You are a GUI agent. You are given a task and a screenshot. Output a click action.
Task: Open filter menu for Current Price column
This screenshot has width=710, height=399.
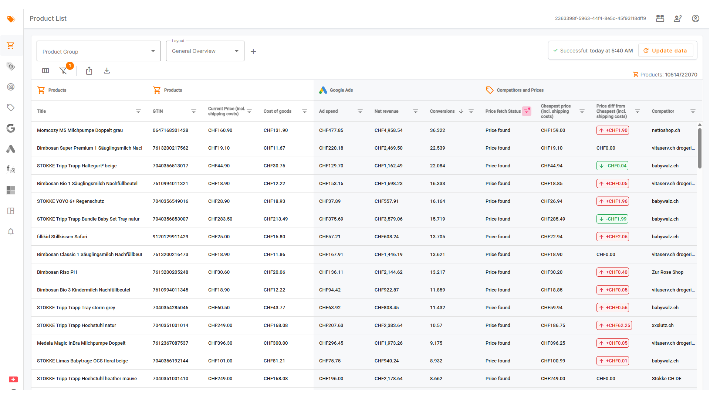click(x=249, y=111)
